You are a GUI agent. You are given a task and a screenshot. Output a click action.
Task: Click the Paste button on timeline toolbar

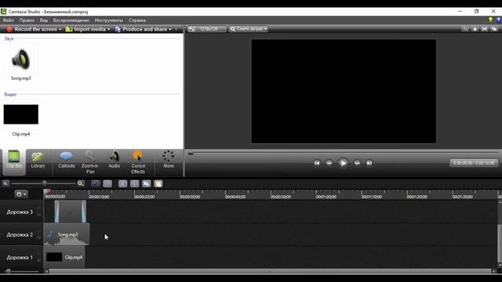158,183
